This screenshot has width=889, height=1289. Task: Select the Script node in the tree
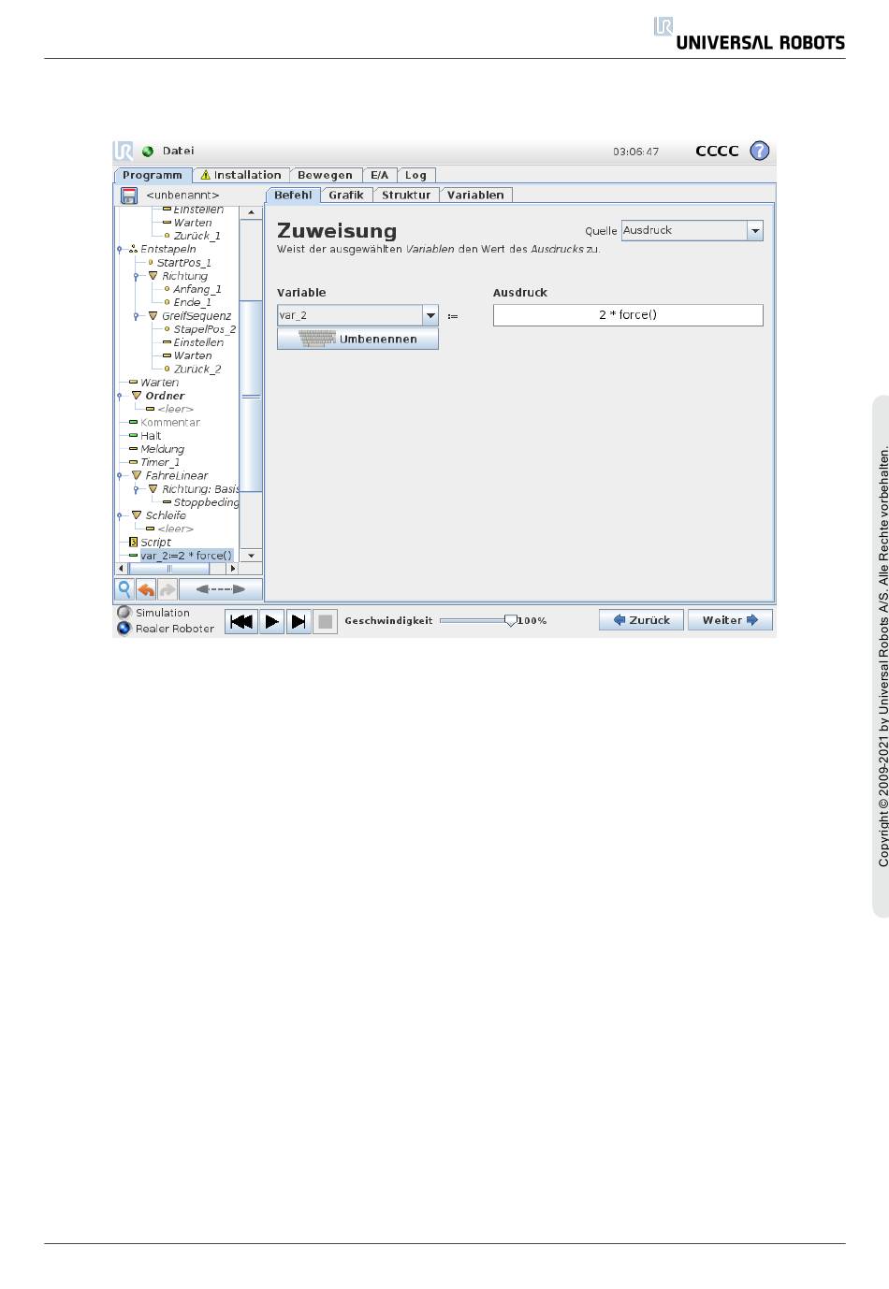(155, 543)
